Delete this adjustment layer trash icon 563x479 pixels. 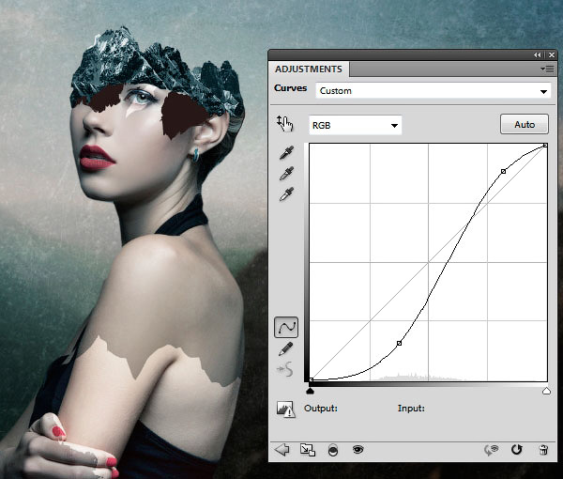pos(543,450)
